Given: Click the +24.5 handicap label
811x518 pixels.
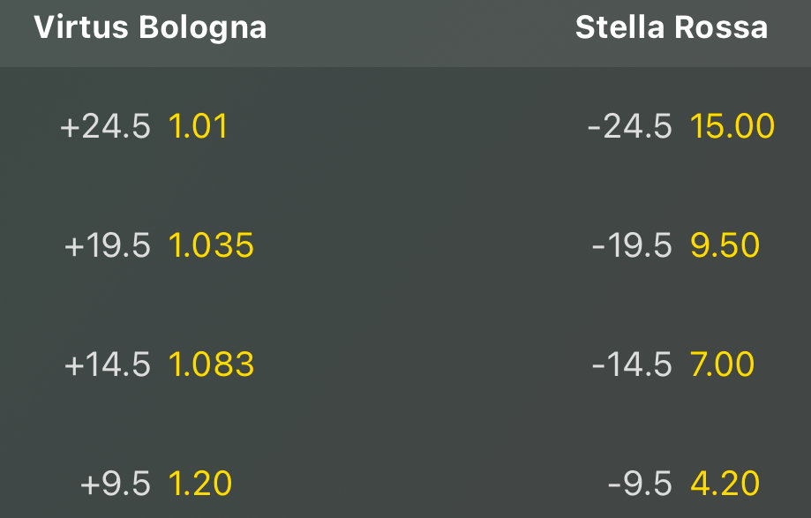Looking at the screenshot, I should tap(105, 127).
